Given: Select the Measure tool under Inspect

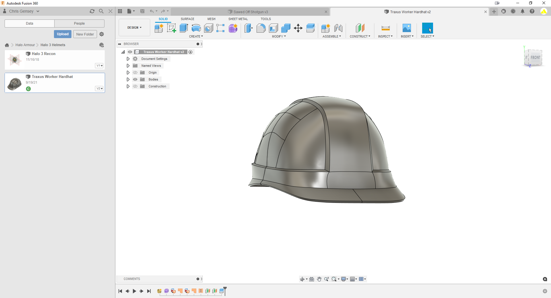Looking at the screenshot, I should 385,28.
